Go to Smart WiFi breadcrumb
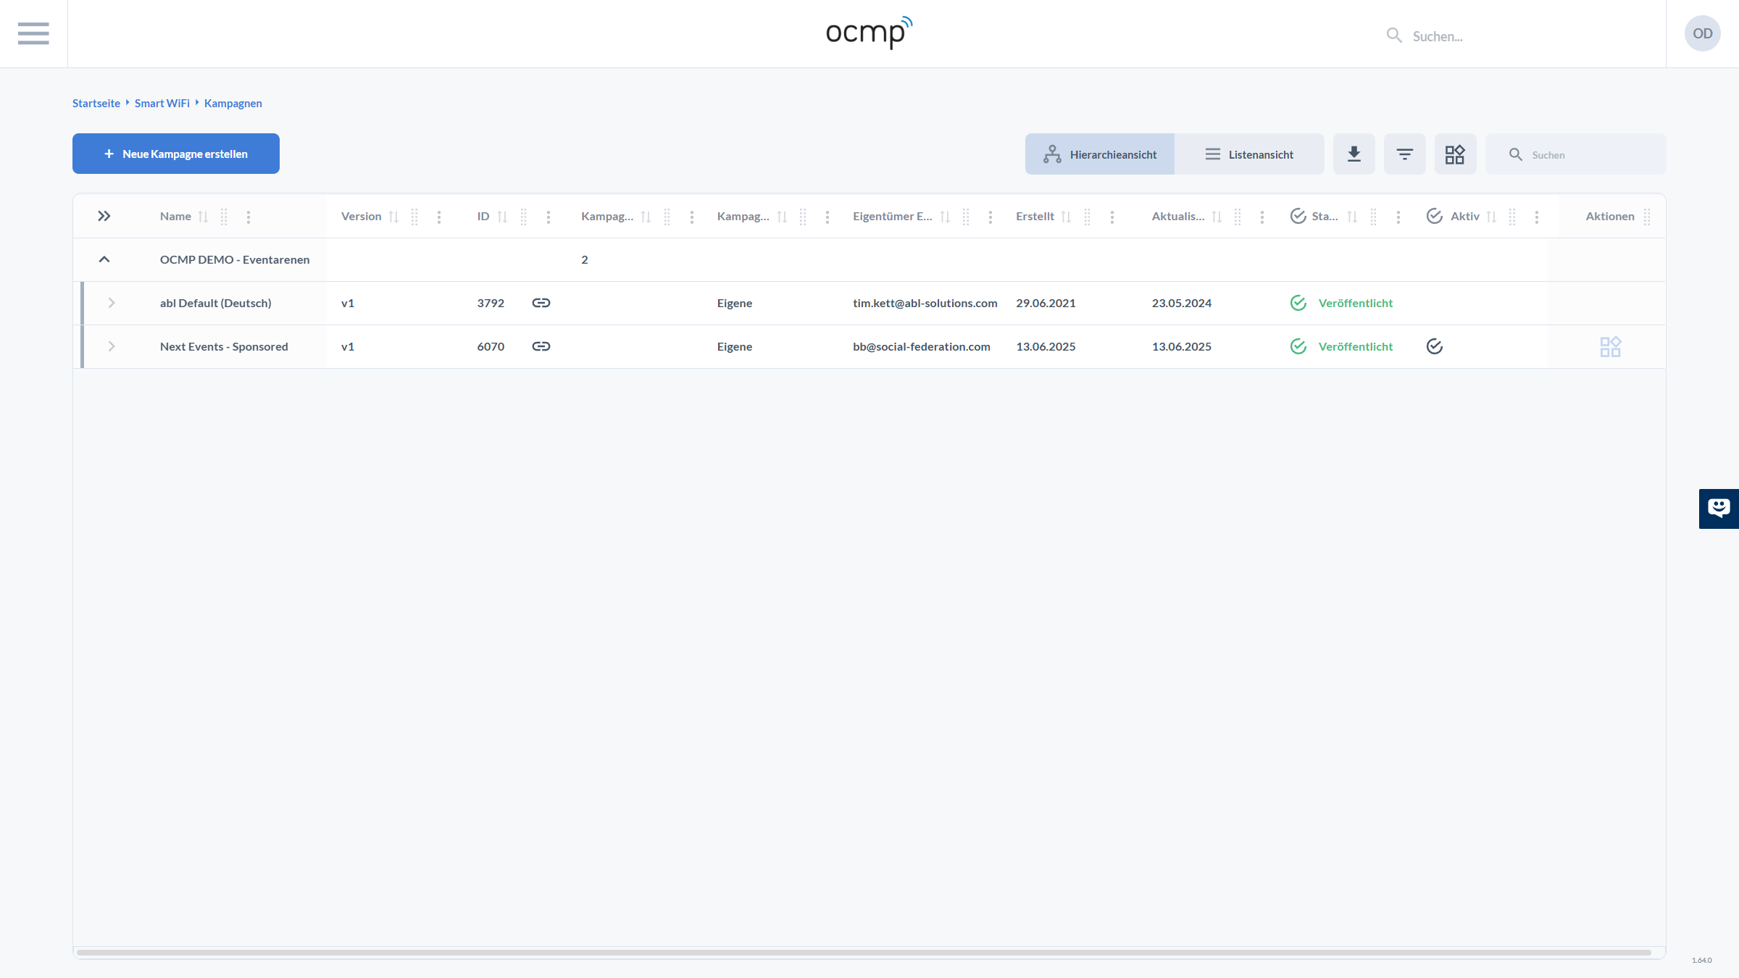This screenshot has height=978, width=1739. [162, 103]
